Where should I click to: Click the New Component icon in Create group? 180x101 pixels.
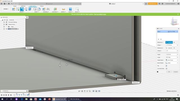coord(13,9)
